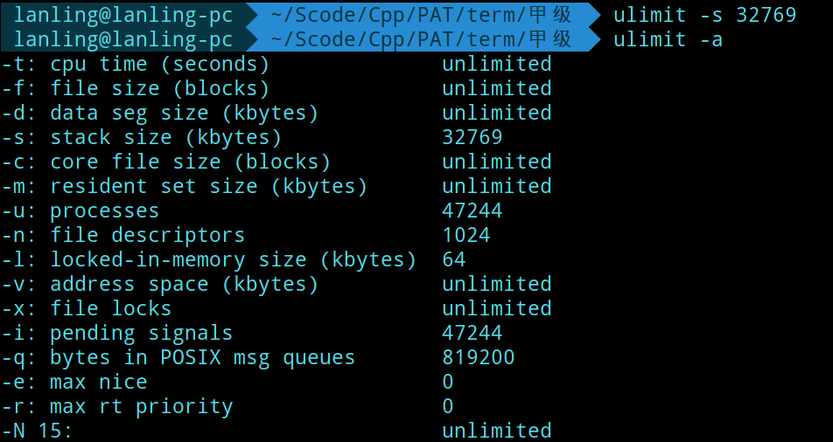The height and width of the screenshot is (442, 833).
Task: Click the 'ulimit -s 32769' command text
Action: pos(704,15)
